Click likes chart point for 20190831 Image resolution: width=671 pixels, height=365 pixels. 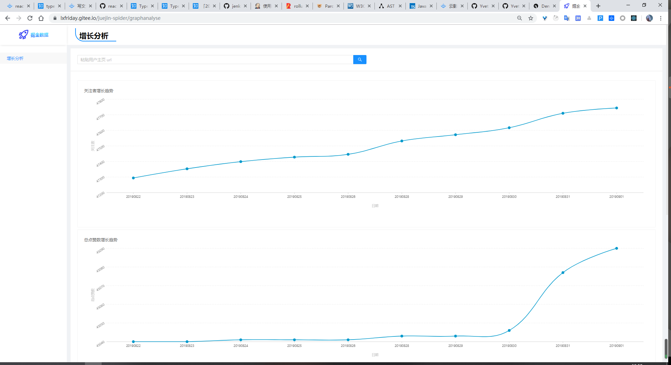click(x=563, y=273)
